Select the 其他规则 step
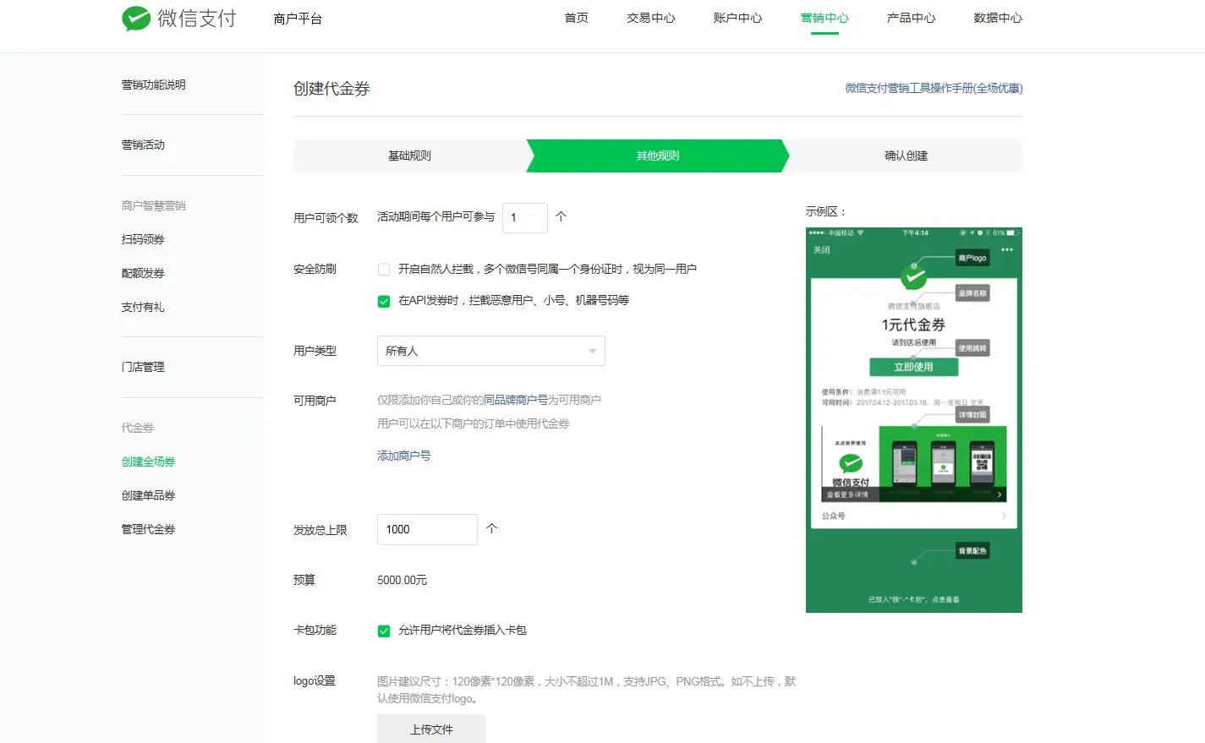The image size is (1205, 743). 658,156
